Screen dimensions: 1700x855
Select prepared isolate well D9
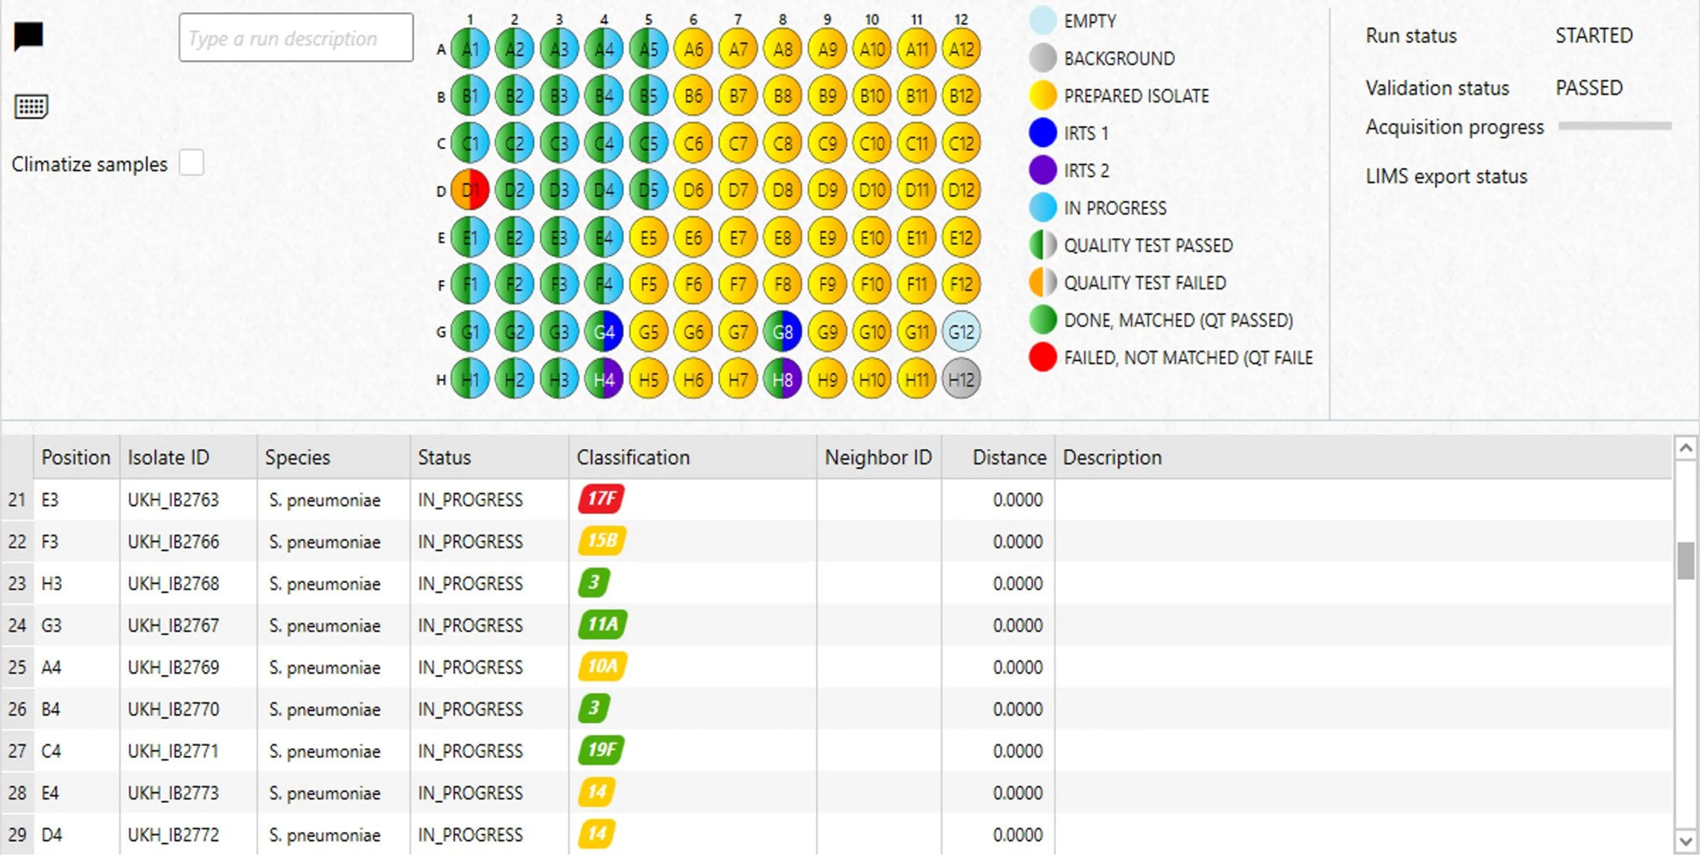827,190
